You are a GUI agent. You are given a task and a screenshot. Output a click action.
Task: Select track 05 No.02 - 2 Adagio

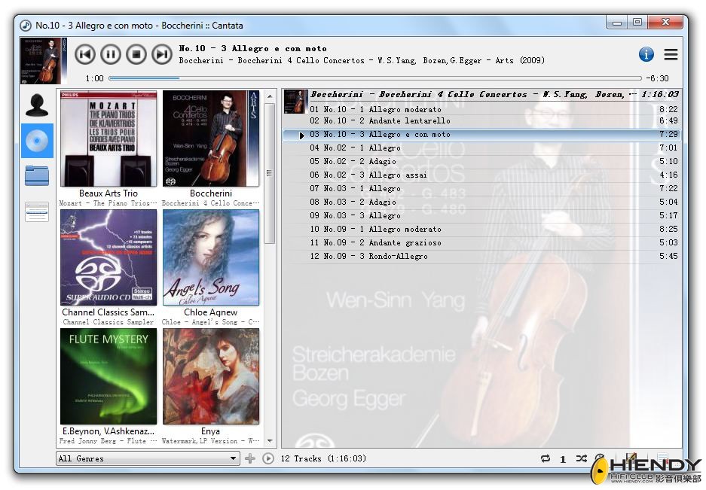[481, 161]
